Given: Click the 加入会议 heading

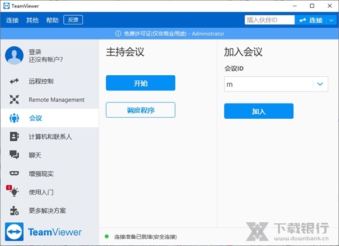Looking at the screenshot, I should (243, 52).
